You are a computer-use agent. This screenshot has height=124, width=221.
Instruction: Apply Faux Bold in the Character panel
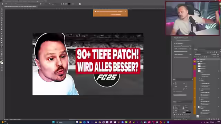click(x=174, y=115)
